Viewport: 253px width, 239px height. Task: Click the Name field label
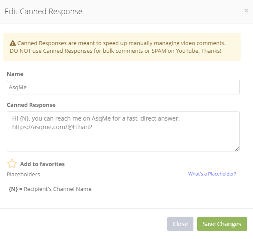[15, 74]
